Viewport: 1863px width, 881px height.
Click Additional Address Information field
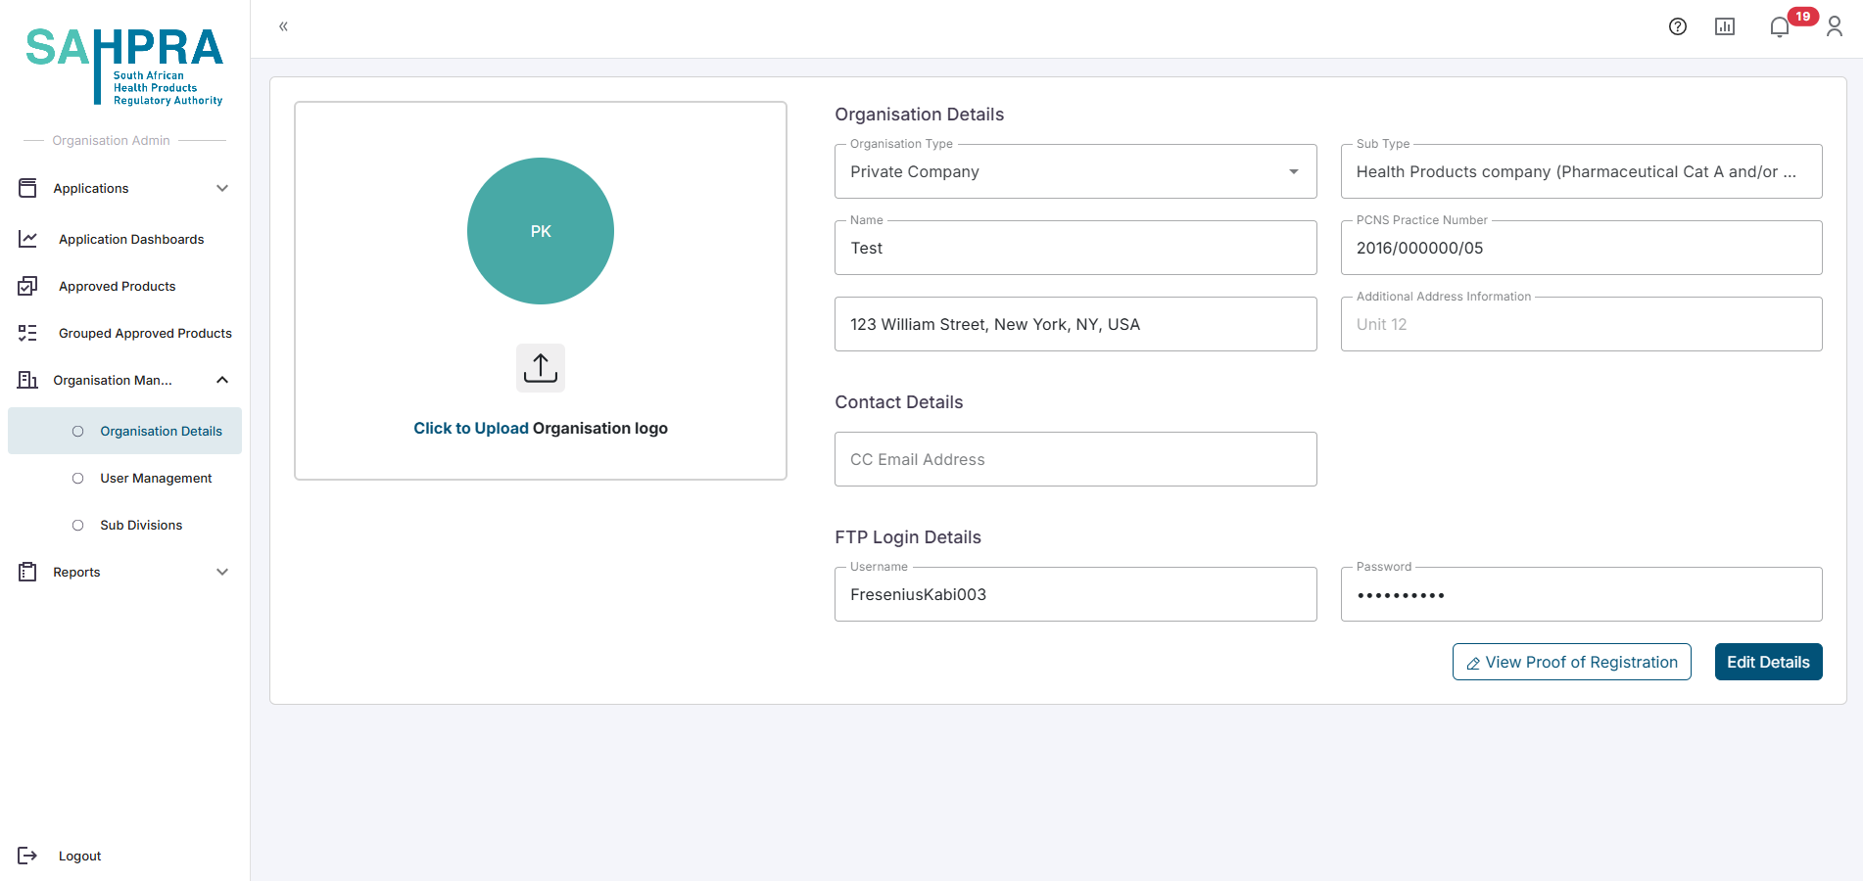(1581, 324)
